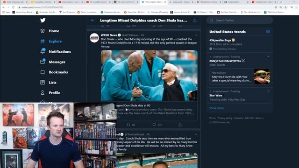Viewport: 299px width, 168px height.
Task: Click the Baby Yoda thumbnail image
Action: click(x=262, y=77)
